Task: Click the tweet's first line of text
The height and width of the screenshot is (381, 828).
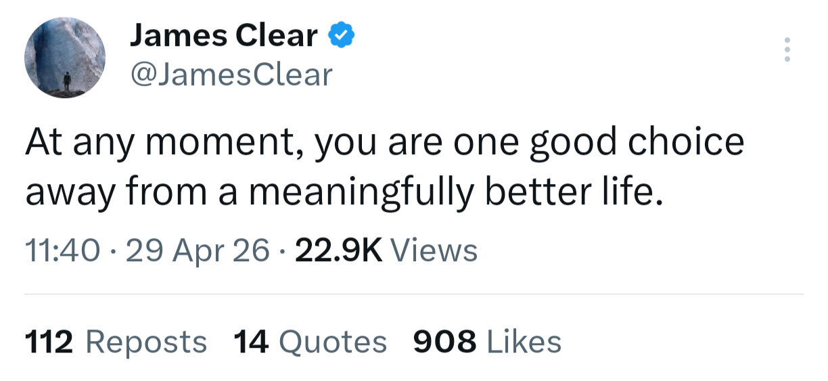Action: point(384,143)
